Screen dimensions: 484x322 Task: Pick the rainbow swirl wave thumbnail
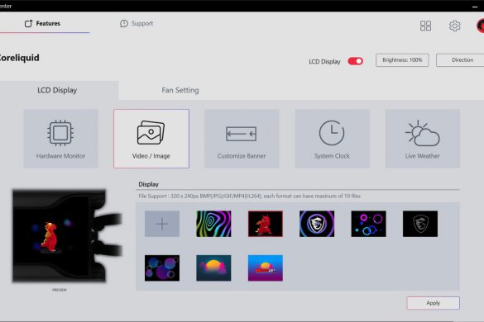coord(213,224)
